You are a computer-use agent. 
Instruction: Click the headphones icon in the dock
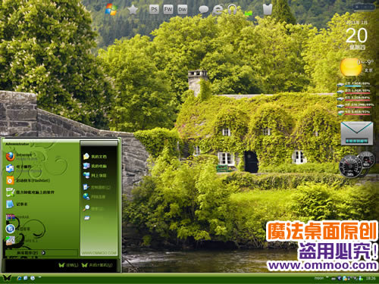click(232, 10)
